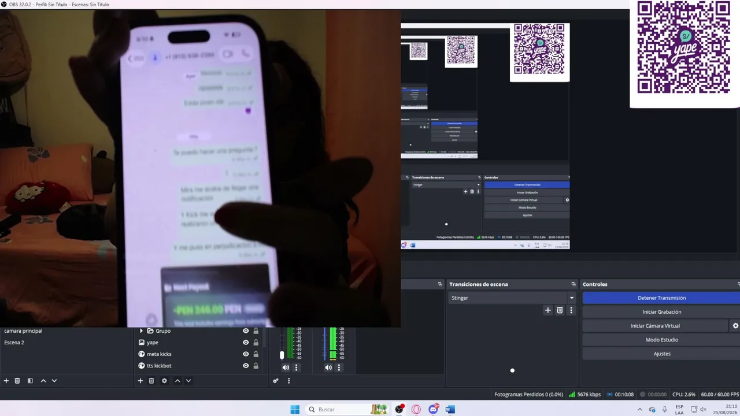The width and height of the screenshot is (740, 416).
Task: Open source properties gear icon
Action: pos(164,381)
